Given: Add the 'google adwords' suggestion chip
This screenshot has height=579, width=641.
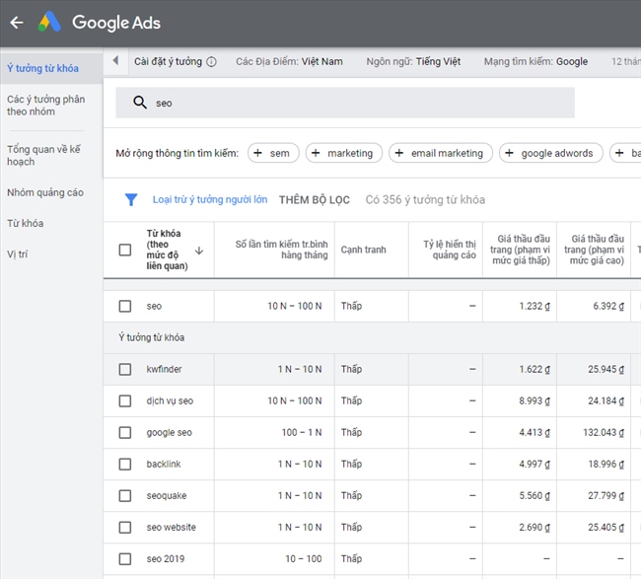Looking at the screenshot, I should click(548, 153).
